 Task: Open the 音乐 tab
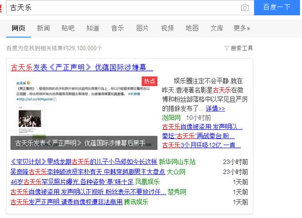pyautogui.click(x=118, y=28)
